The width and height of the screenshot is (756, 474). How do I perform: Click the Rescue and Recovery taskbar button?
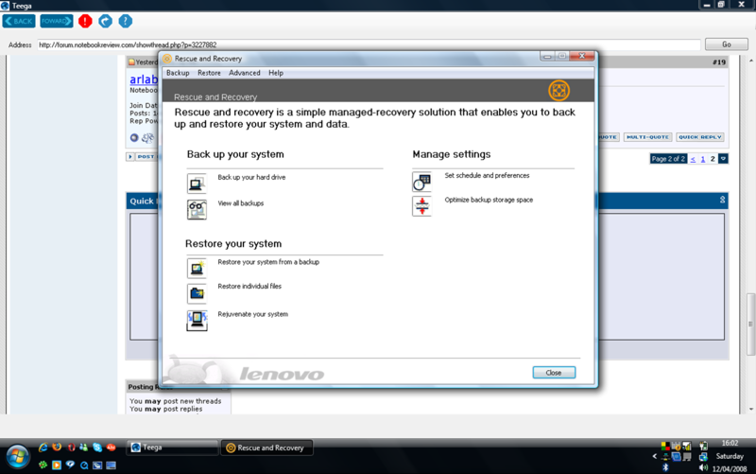click(x=267, y=448)
